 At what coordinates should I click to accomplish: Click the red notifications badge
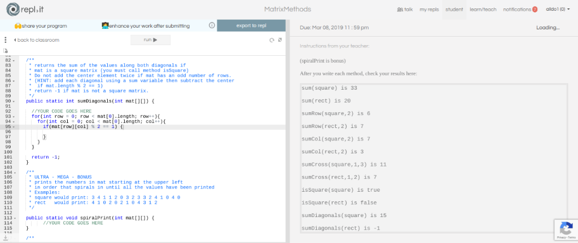pos(535,10)
